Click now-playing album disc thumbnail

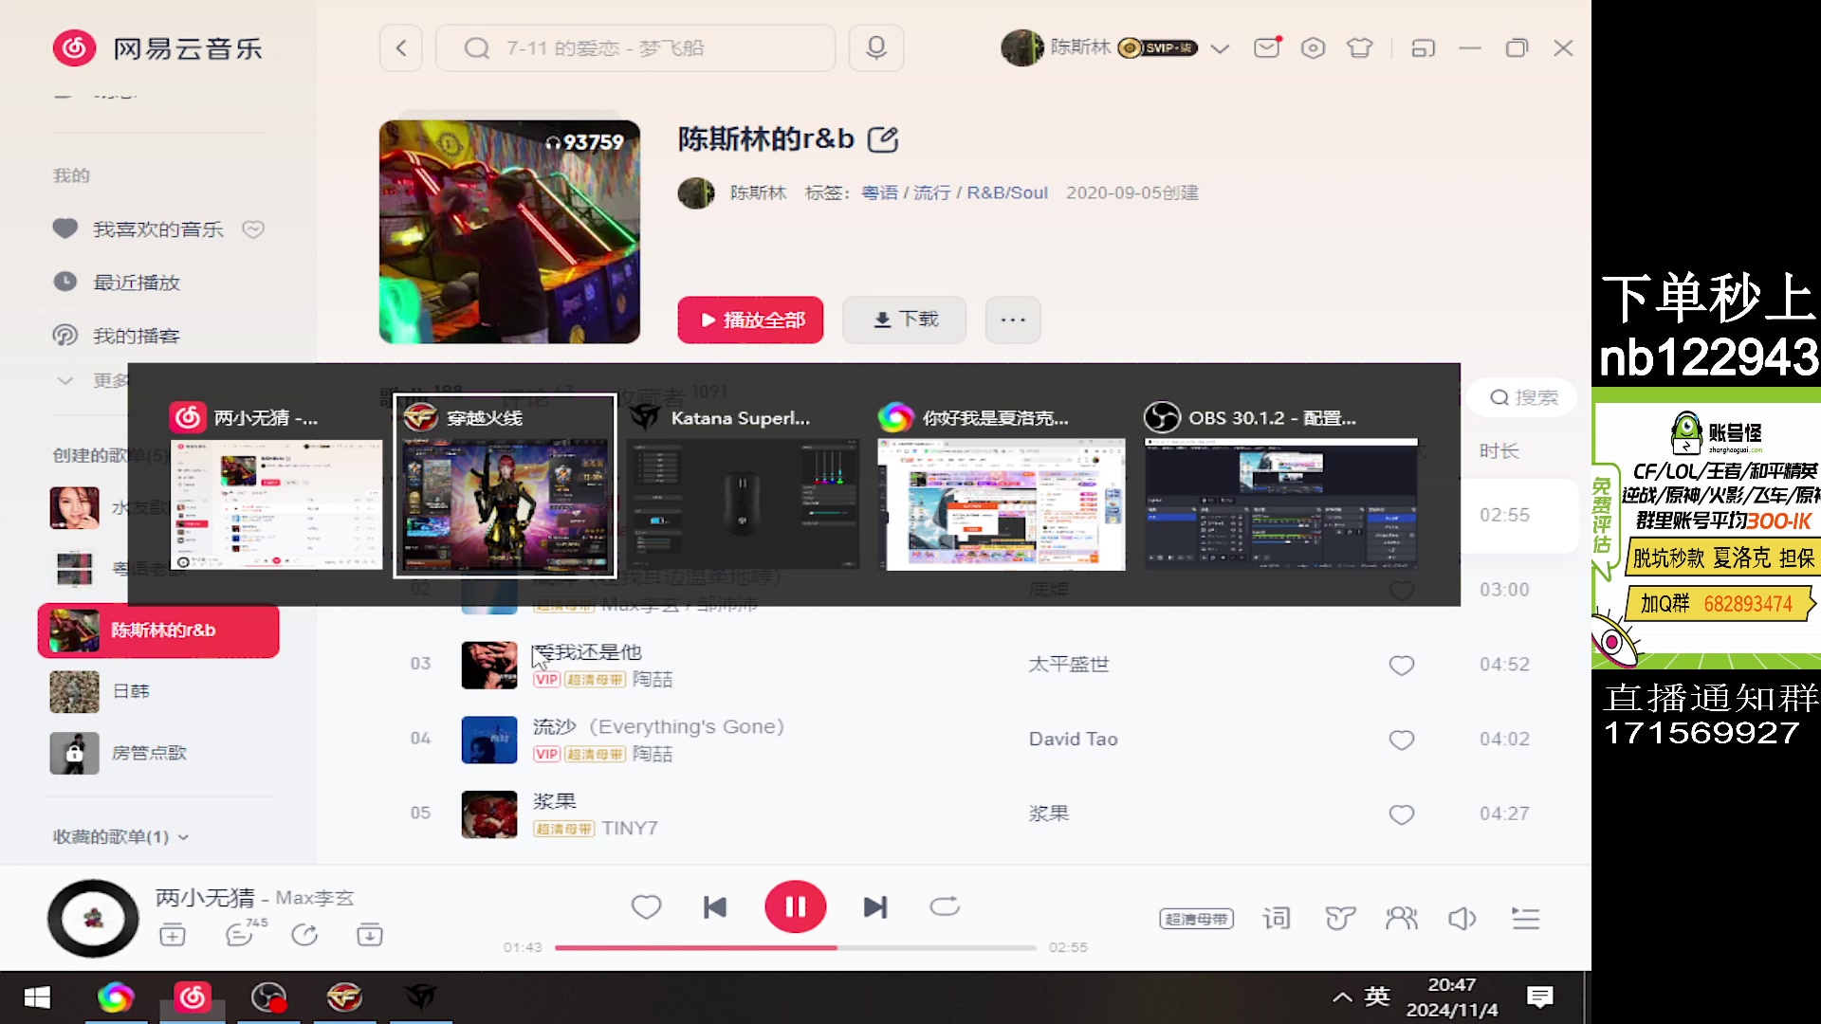(x=93, y=918)
